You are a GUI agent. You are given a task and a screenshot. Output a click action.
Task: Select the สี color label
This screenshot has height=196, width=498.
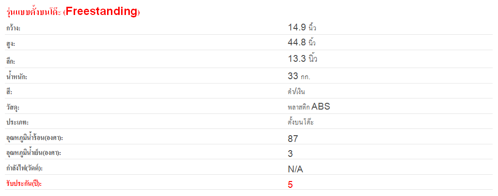pos(9,92)
